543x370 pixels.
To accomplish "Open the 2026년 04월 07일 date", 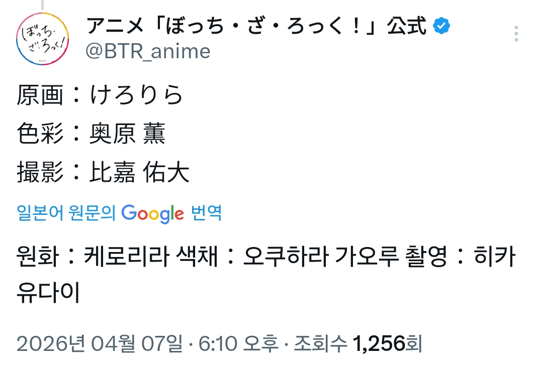I will [x=99, y=344].
